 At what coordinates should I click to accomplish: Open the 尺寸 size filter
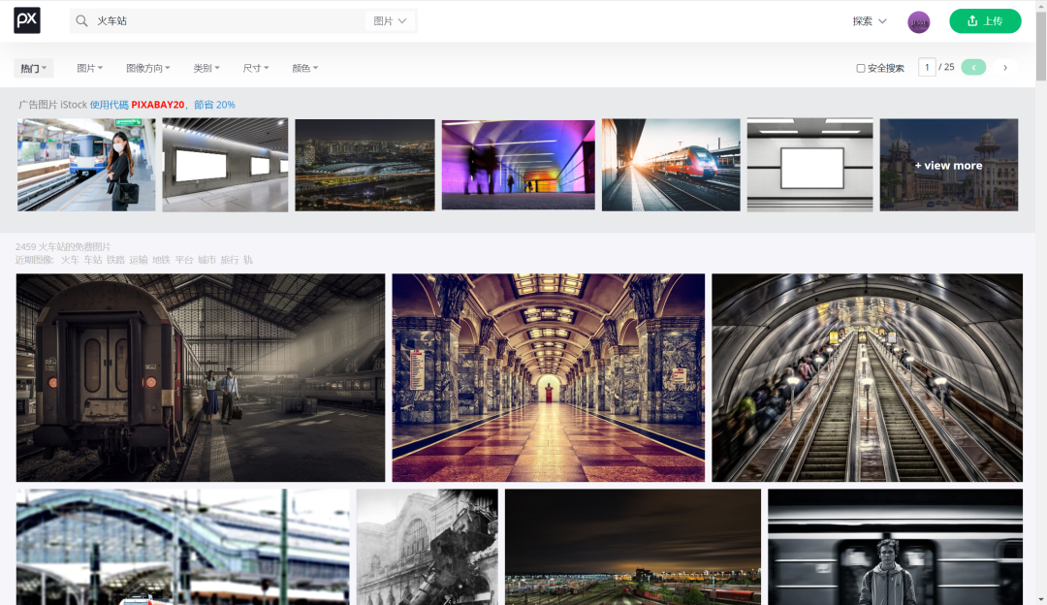(x=256, y=68)
